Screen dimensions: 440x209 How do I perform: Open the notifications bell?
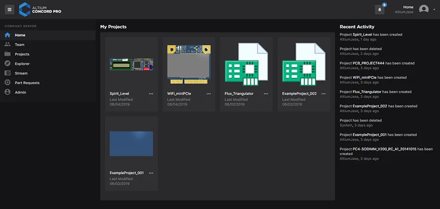point(380,10)
